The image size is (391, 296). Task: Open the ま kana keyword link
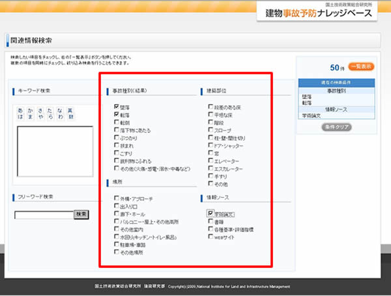[x=30, y=117]
